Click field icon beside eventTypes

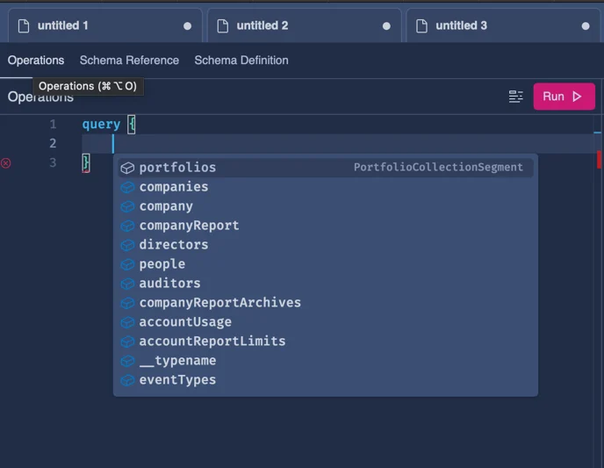tap(127, 380)
